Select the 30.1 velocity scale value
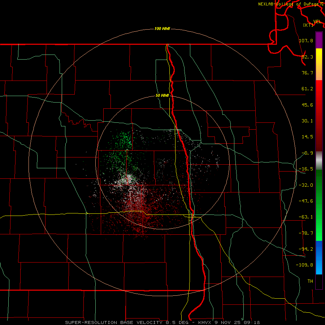The height and width of the screenshot is (325, 325). click(x=307, y=121)
